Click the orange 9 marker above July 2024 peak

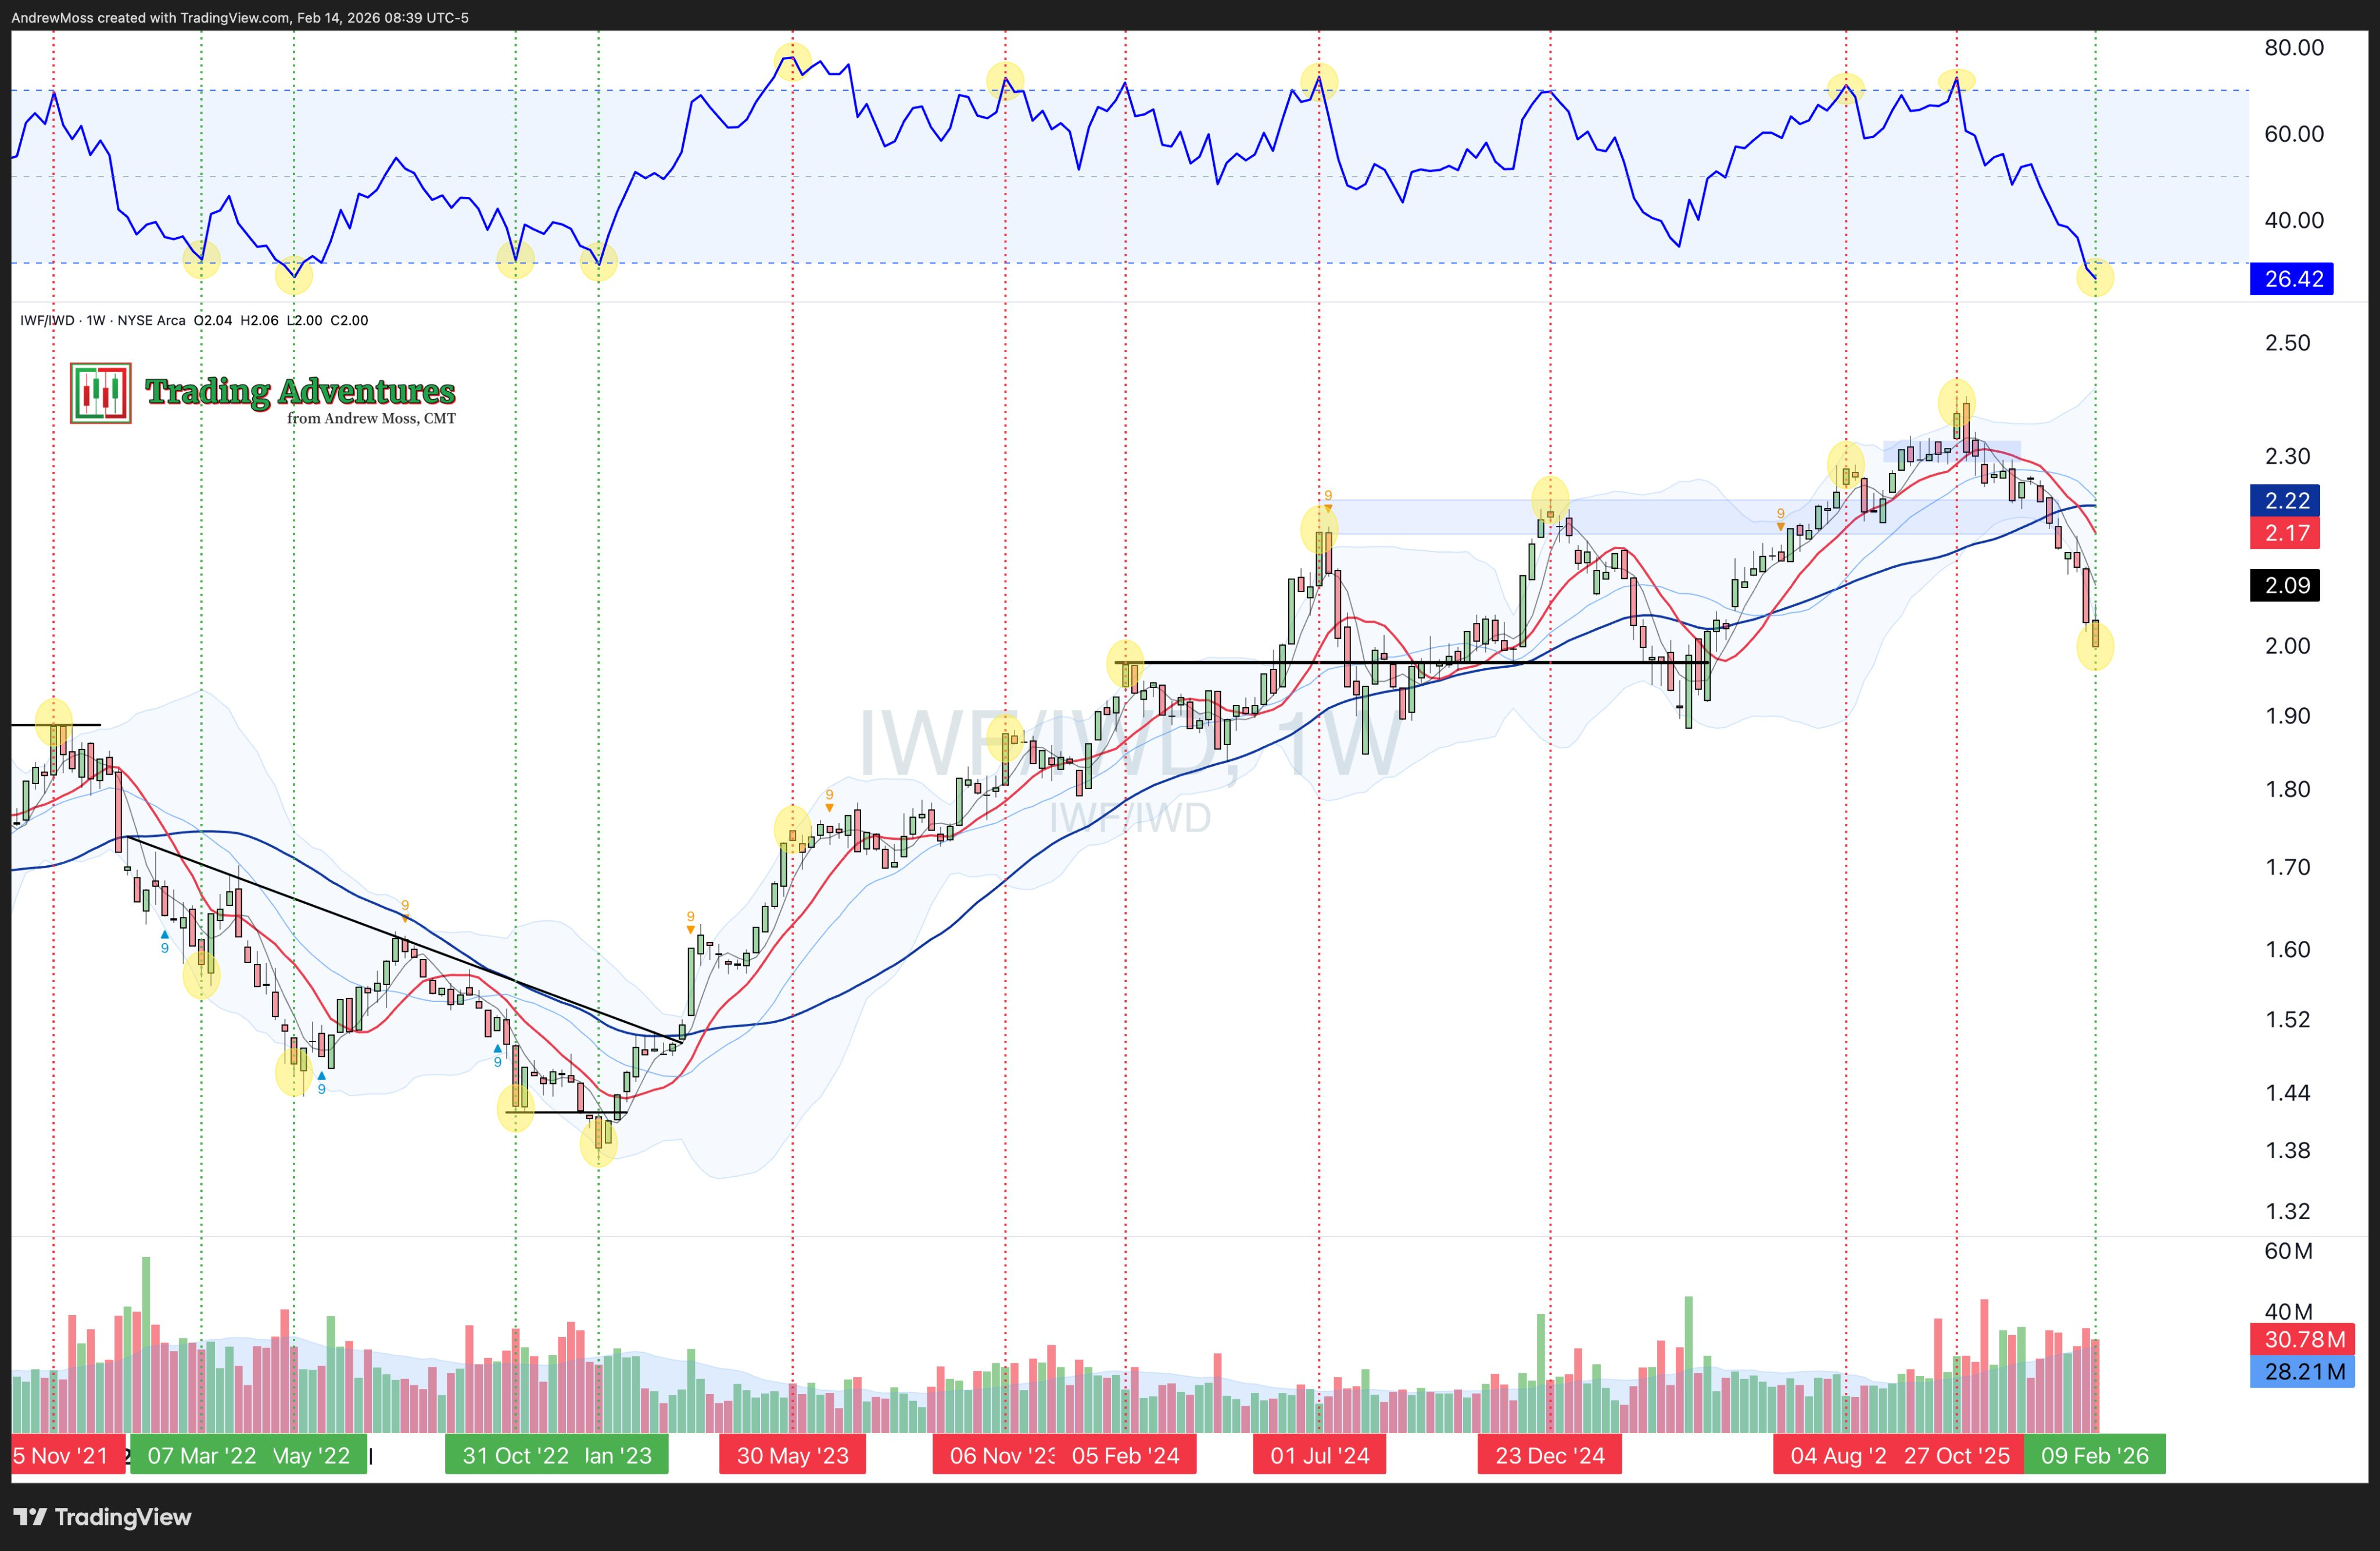coord(1328,496)
